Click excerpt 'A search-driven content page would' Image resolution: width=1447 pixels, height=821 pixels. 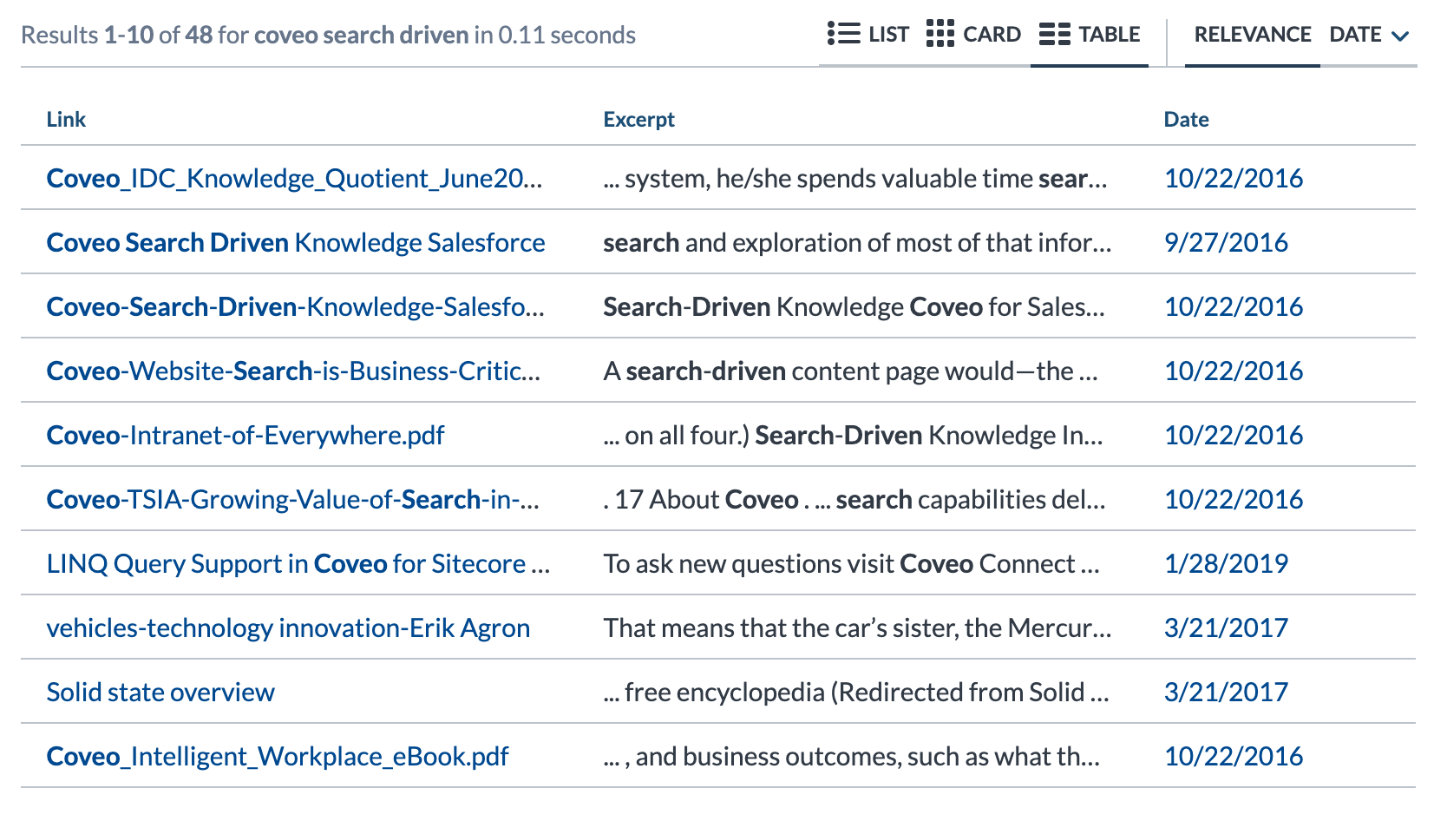pyautogui.click(x=851, y=371)
